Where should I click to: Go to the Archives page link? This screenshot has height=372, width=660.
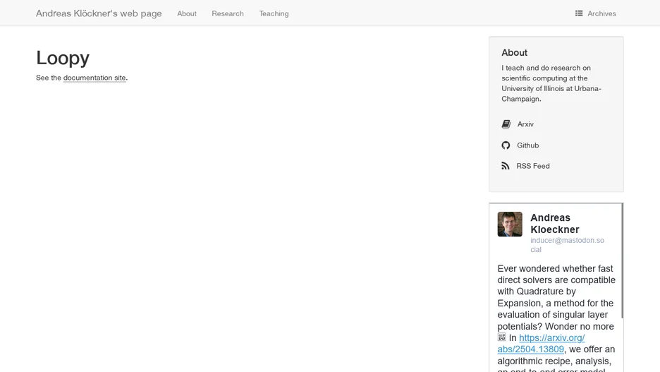(601, 13)
